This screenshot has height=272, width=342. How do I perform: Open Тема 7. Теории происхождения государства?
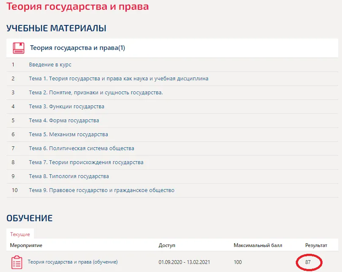click(x=86, y=162)
